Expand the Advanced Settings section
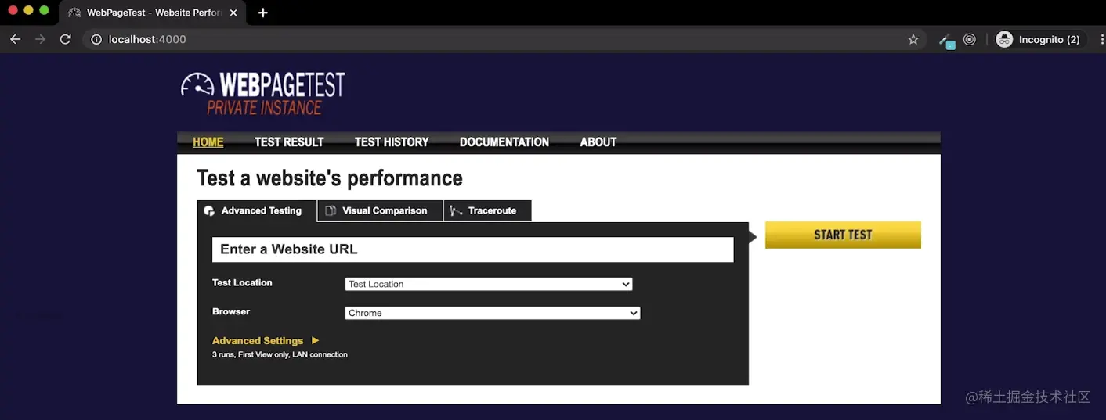The width and height of the screenshot is (1106, 420). click(266, 341)
